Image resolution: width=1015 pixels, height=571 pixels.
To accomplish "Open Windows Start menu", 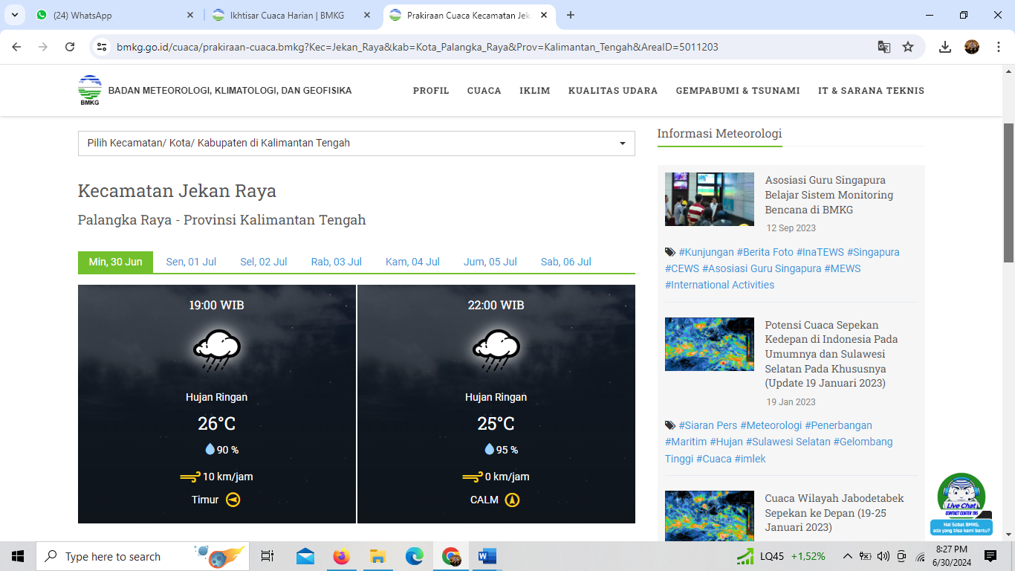I will click(x=18, y=556).
